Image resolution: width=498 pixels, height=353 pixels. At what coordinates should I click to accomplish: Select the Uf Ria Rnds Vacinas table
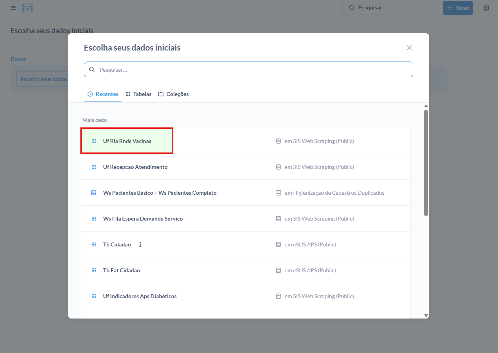click(x=127, y=141)
